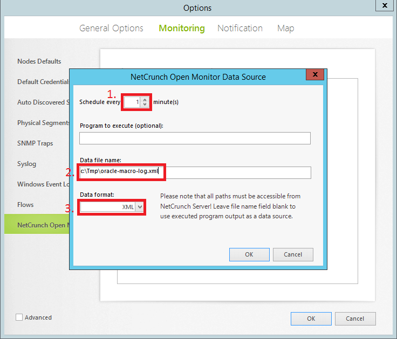
Task: Click the Data file name field
Action: (x=195, y=172)
